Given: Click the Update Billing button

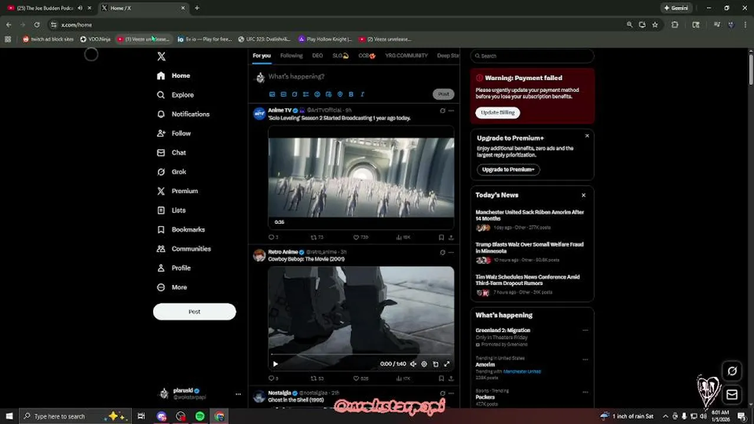Looking at the screenshot, I should point(498,112).
